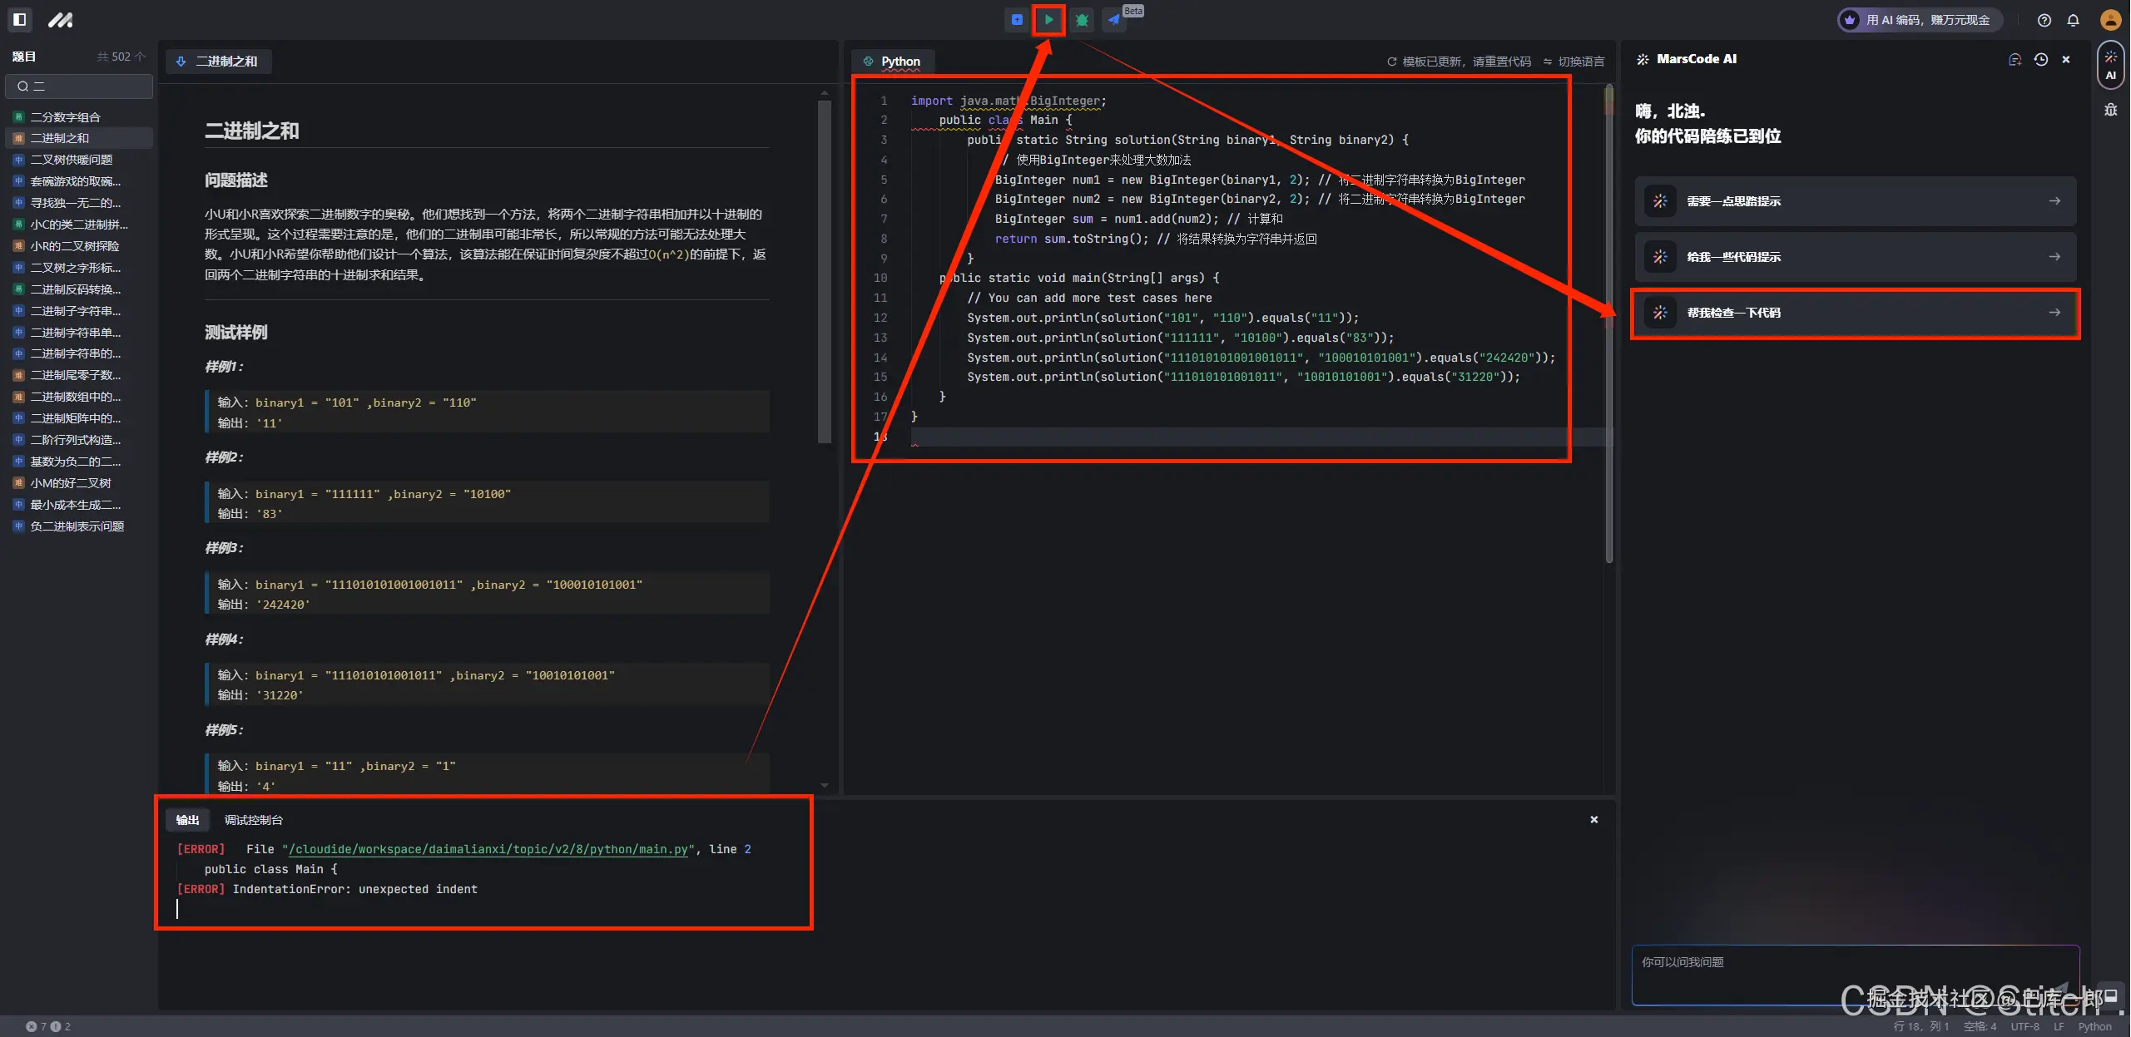Click the blue plus icon in top toolbar

click(1017, 20)
